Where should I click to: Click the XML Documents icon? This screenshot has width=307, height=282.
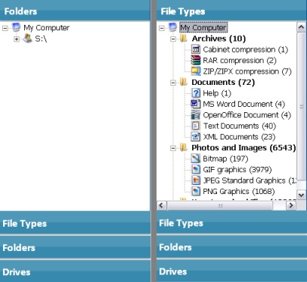(x=196, y=136)
